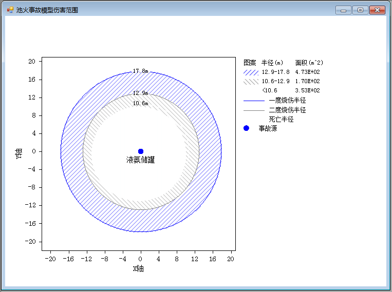Click the 1.70E+02 area value
Image resolution: width=392 pixels, height=292 pixels.
point(308,82)
